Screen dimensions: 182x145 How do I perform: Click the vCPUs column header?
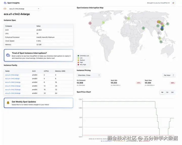(x=46, y=71)
